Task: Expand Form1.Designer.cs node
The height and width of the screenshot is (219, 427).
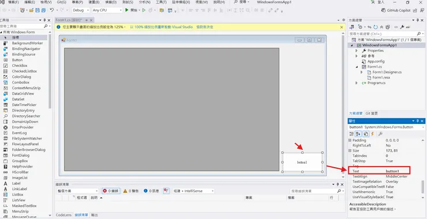Action: (362, 72)
